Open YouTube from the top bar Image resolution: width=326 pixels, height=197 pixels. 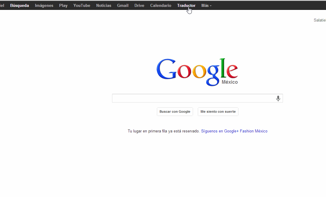[82, 6]
